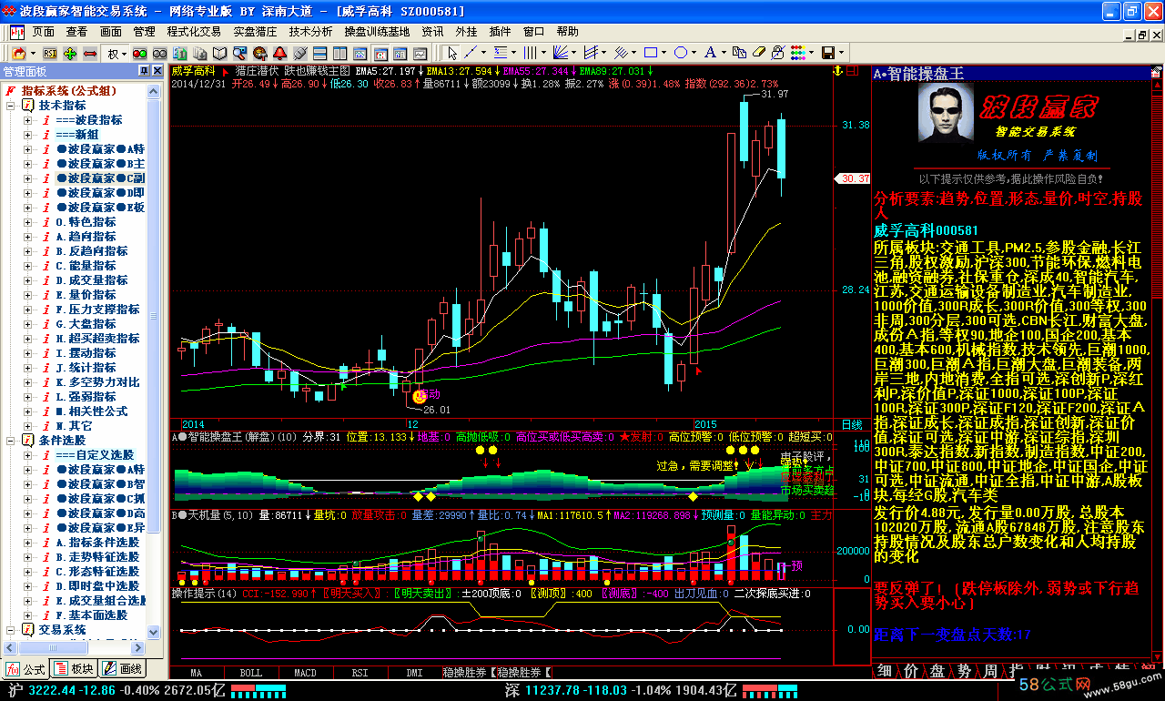Click the 指标系统(公式组) header
This screenshot has width=1165, height=701.
click(69, 91)
